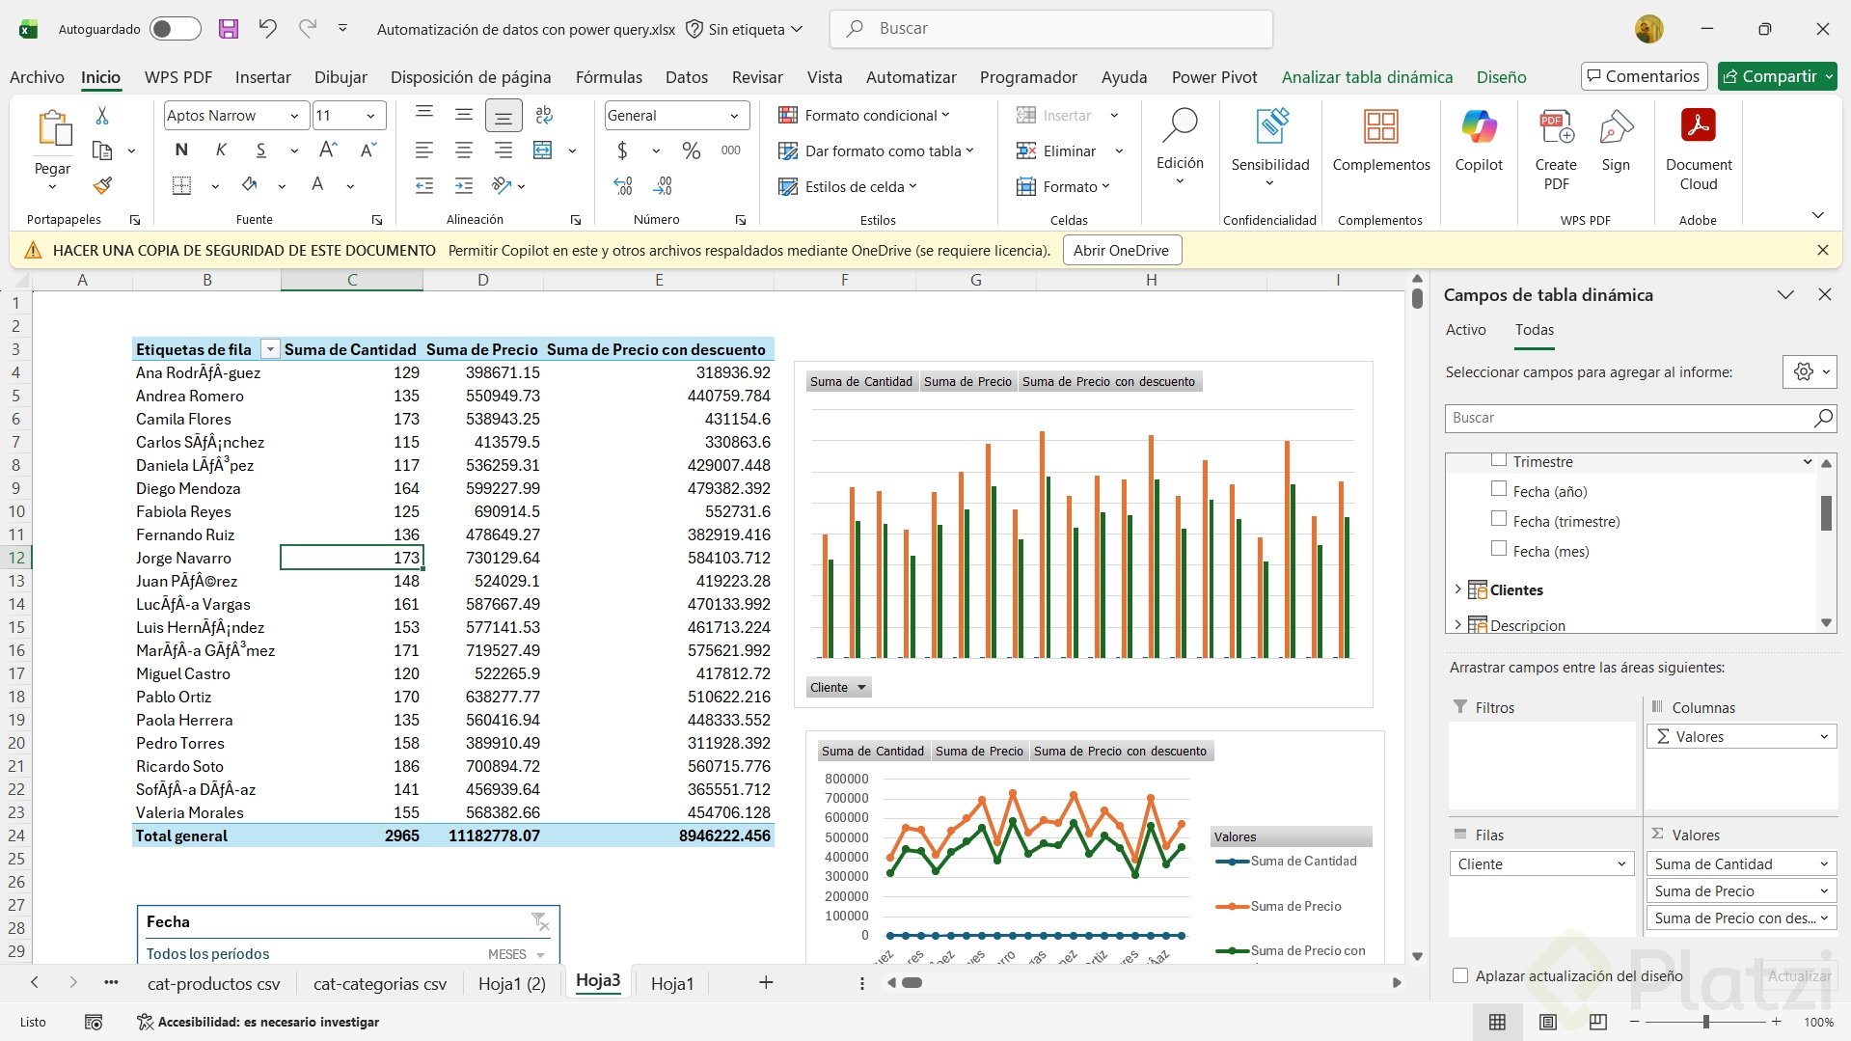Apply percent style to cell
Screen dimensions: 1851x1041
[x=691, y=151]
